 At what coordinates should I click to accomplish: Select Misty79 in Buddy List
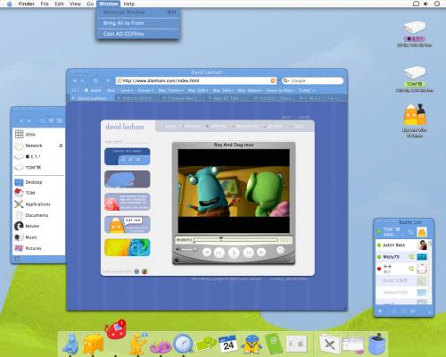point(401,257)
